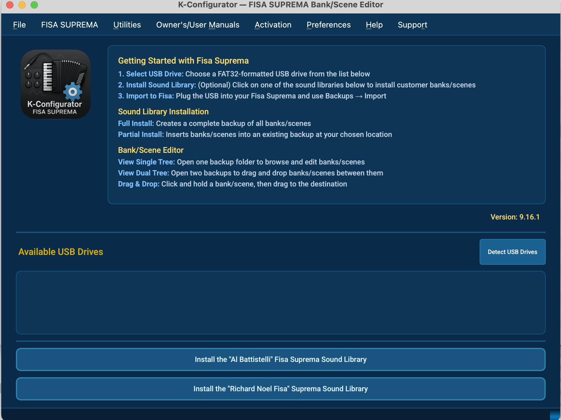The width and height of the screenshot is (561, 420).
Task: Click the 'View Dual Tree:' text
Action: 143,173
